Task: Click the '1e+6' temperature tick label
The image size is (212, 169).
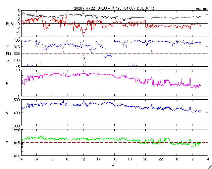Action: tap(16, 129)
